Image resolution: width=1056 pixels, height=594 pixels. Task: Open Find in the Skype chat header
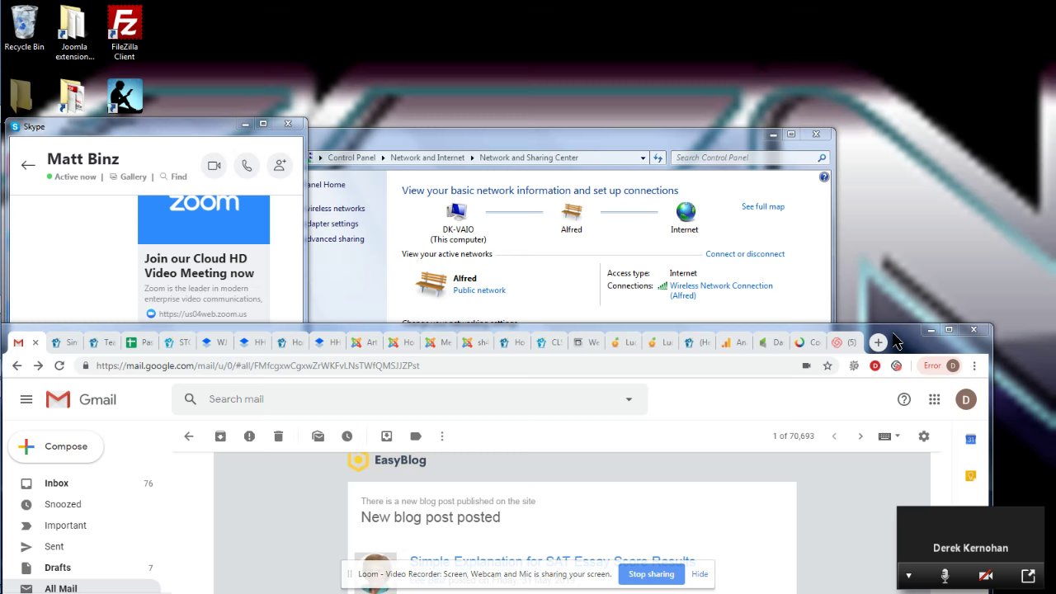click(174, 177)
